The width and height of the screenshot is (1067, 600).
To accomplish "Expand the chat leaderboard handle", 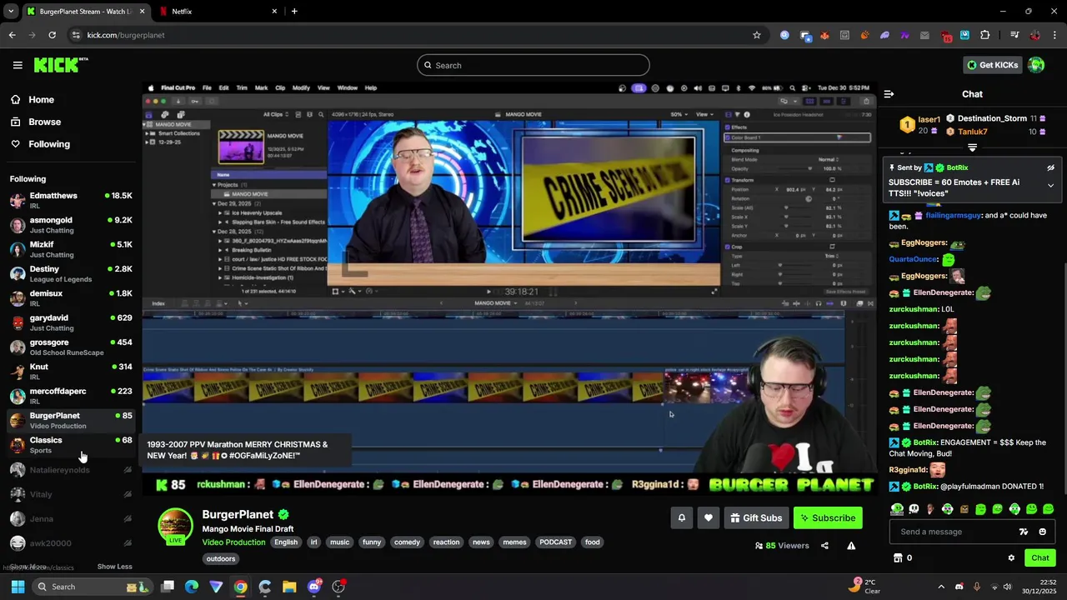I will [x=972, y=147].
